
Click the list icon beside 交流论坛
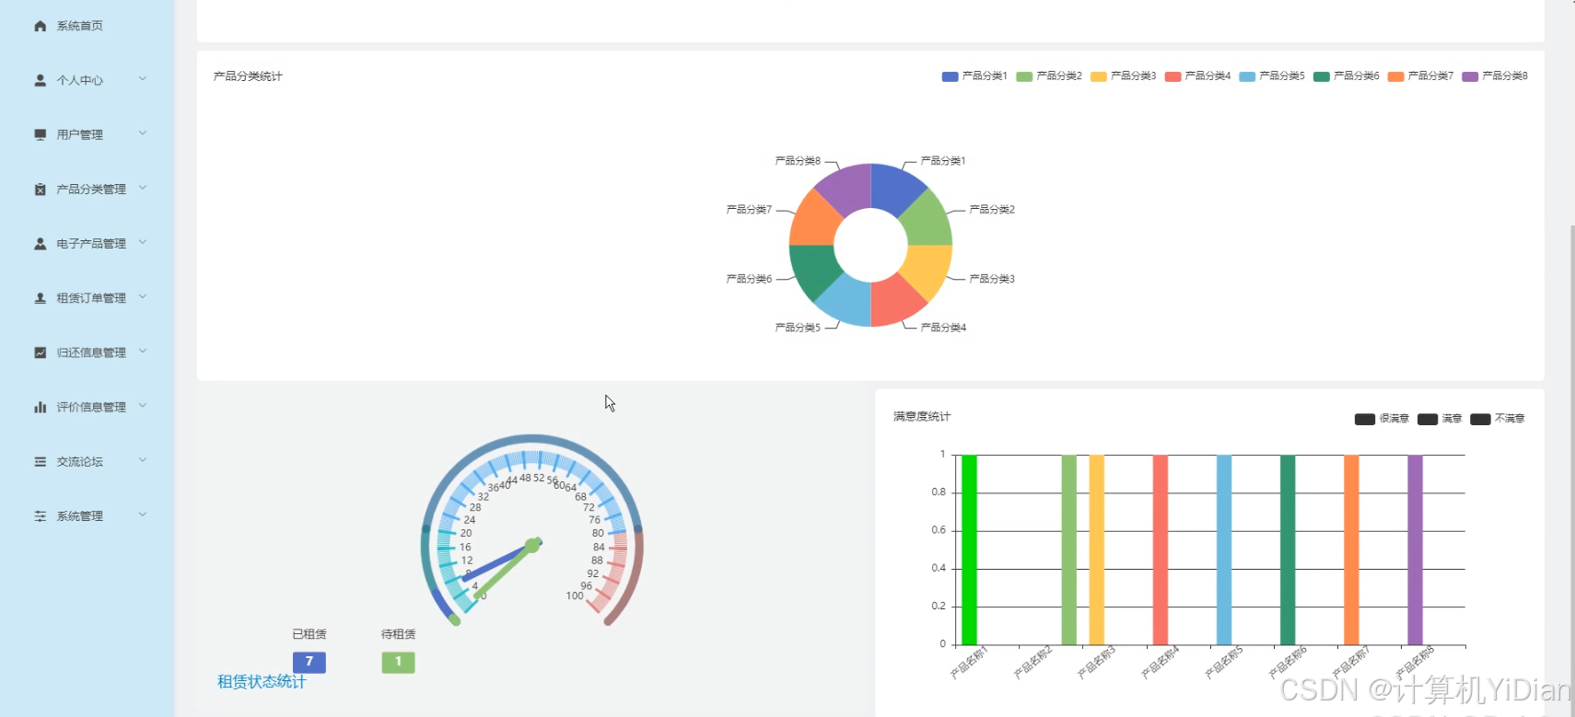pos(40,461)
